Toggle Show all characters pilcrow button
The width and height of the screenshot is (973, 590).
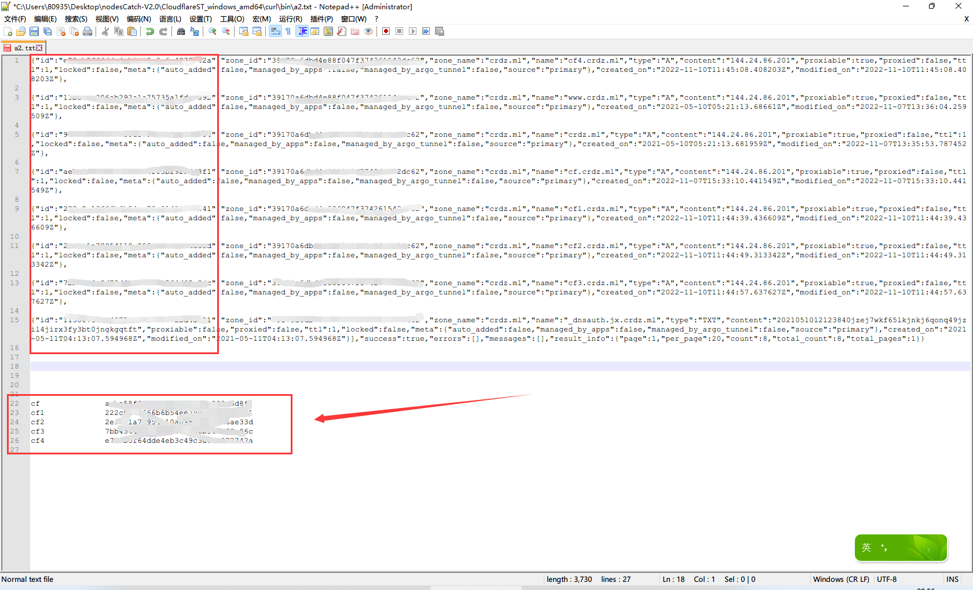(288, 31)
